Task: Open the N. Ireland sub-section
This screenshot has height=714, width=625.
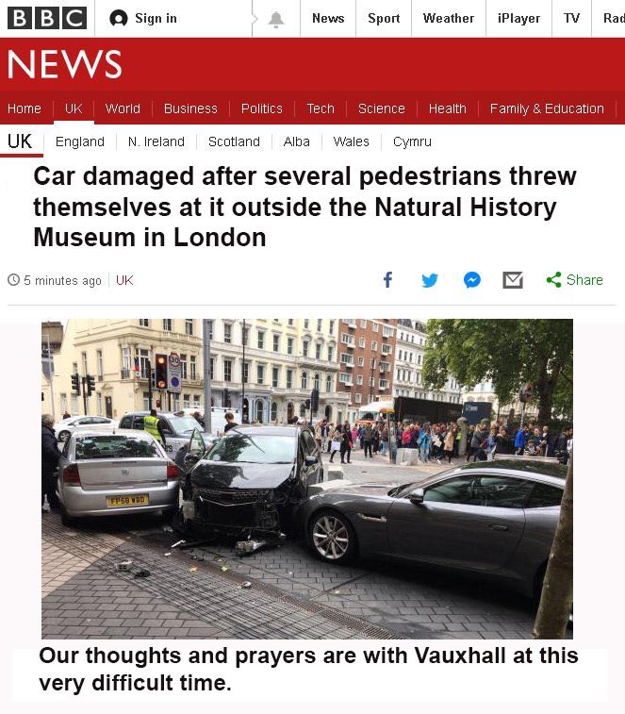Action: (156, 141)
